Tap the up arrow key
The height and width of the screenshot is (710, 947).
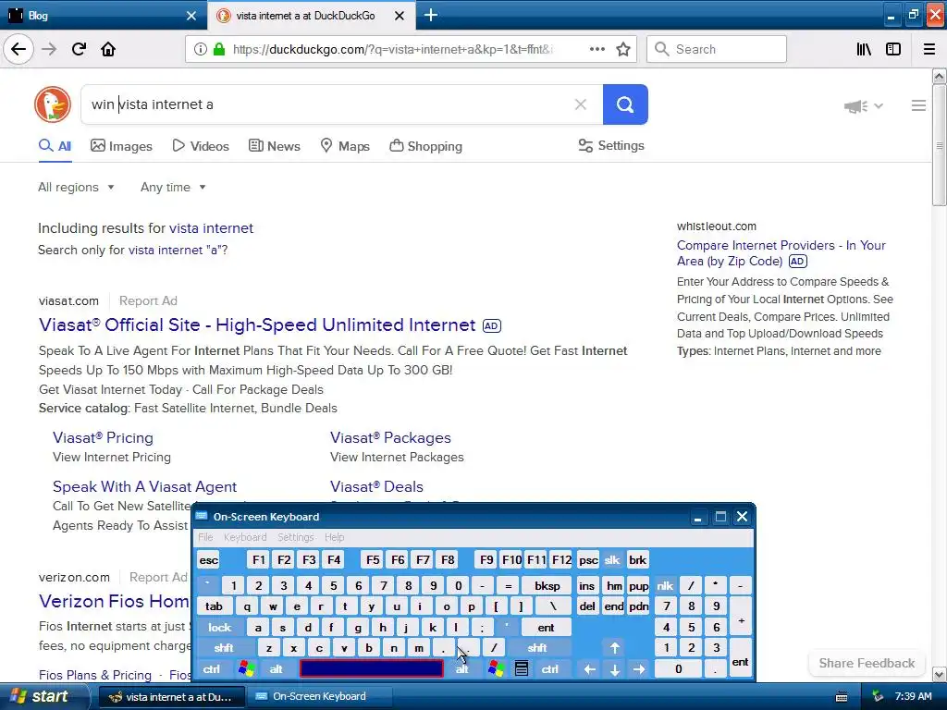pyautogui.click(x=614, y=648)
